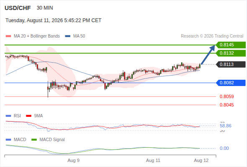Click the MACD blue legend marker
Image resolution: width=247 pixels, height=167 pixels.
tap(8, 140)
